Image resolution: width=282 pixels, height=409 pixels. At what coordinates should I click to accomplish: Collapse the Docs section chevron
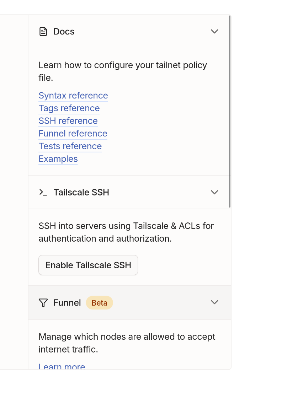[214, 32]
